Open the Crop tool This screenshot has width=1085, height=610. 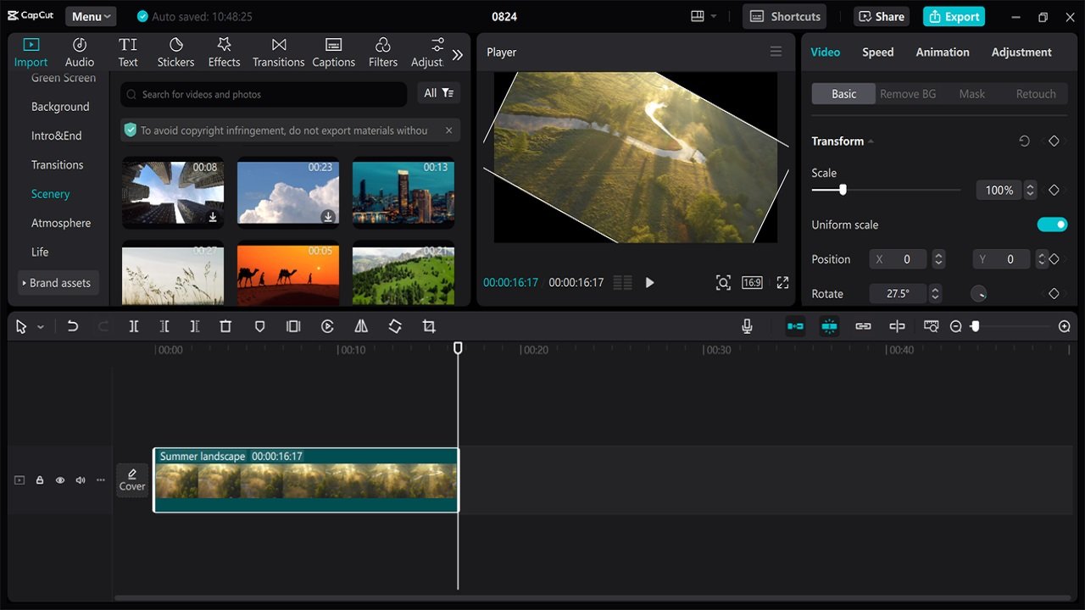[x=429, y=326]
